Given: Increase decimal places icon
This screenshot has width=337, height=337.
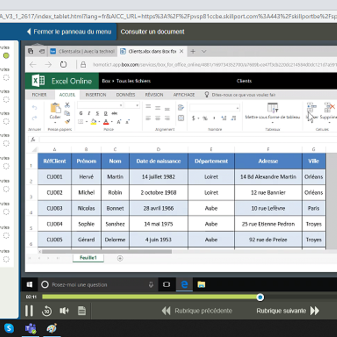Looking at the screenshot, I should pyautogui.click(x=224, y=118).
